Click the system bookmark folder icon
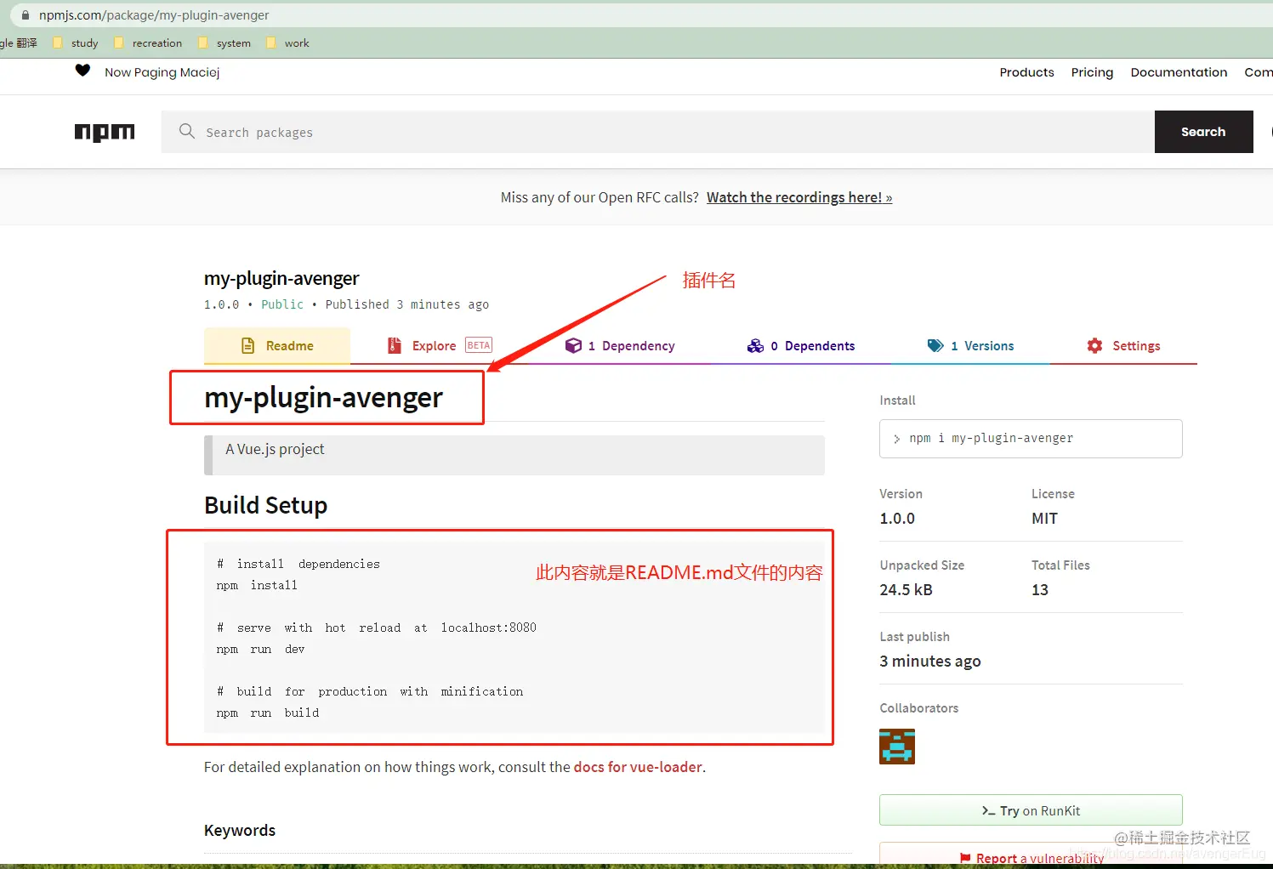Image resolution: width=1273 pixels, height=869 pixels. [x=203, y=43]
